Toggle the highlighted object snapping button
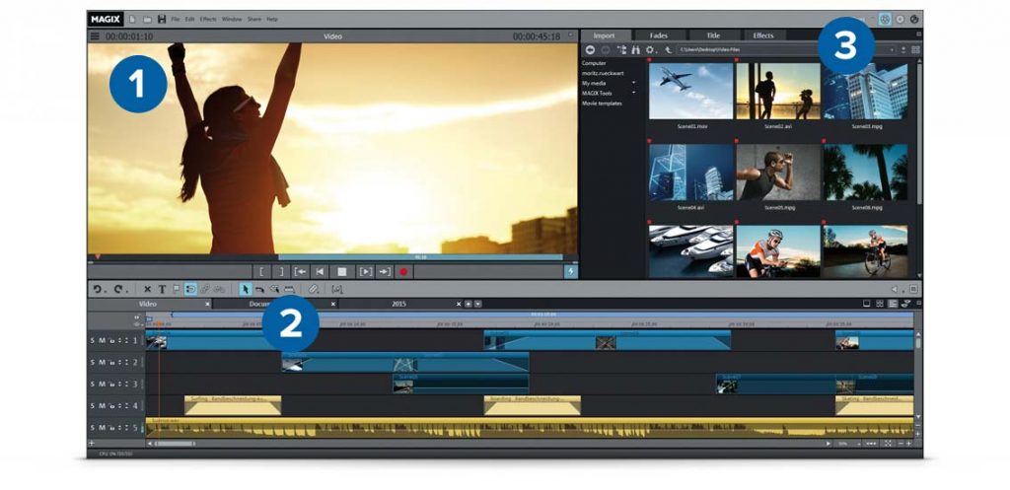The width and height of the screenshot is (1010, 490). tap(190, 290)
